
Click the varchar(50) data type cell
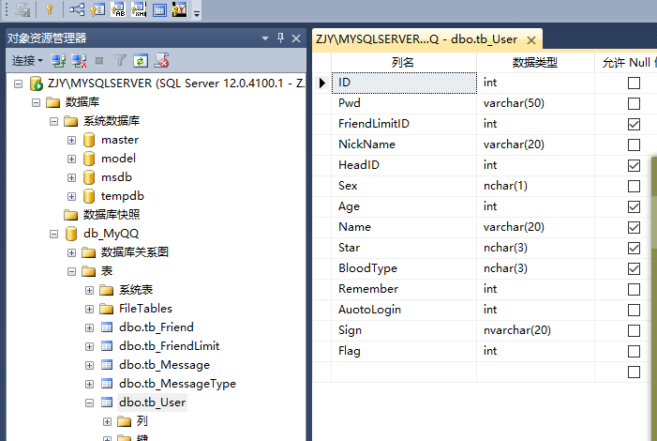click(x=535, y=103)
